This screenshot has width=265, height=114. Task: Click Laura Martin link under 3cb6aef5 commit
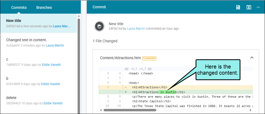point(55,45)
